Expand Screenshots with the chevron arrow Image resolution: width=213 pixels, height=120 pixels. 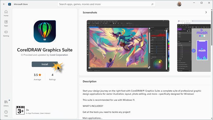point(206,12)
